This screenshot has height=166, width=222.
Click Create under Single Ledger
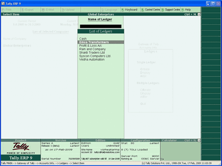click(145, 69)
